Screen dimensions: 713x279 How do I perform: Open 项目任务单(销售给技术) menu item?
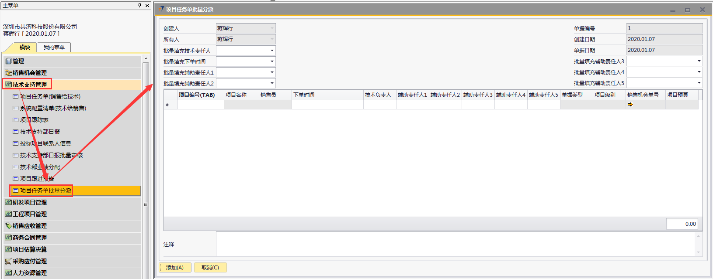tap(50, 96)
